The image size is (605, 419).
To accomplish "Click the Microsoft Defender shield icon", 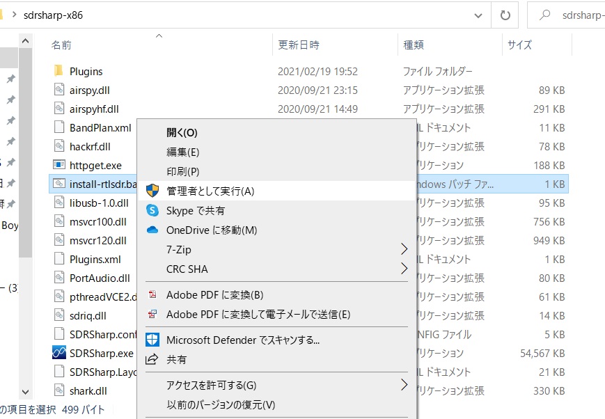I will [x=152, y=340].
